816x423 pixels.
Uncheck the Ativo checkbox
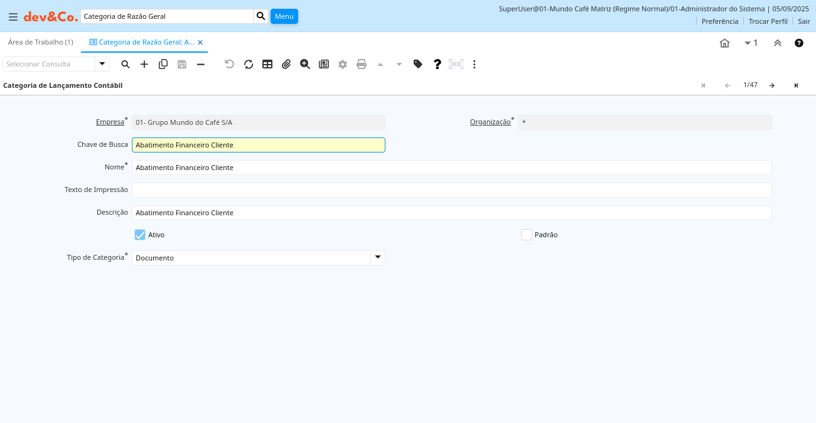140,235
